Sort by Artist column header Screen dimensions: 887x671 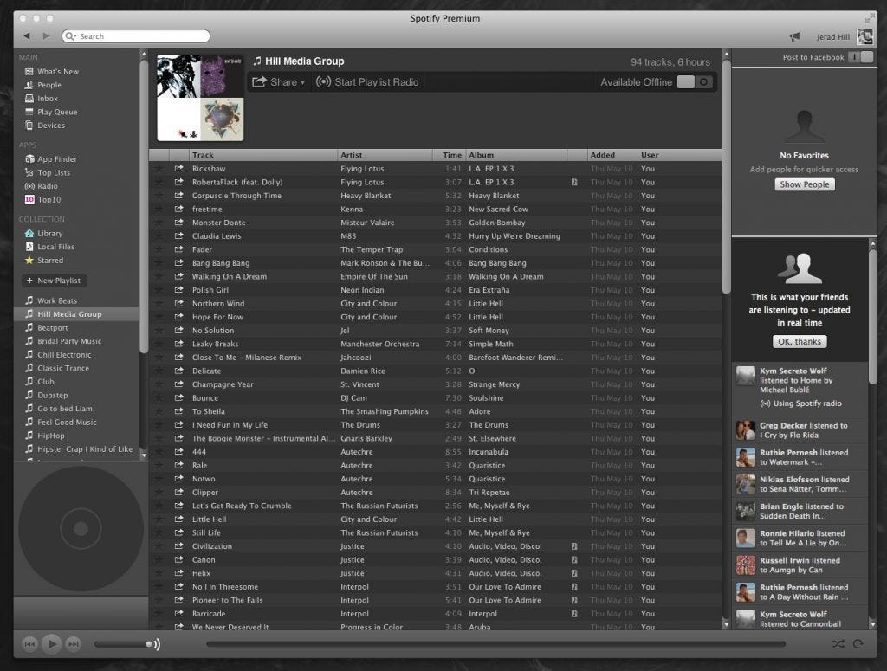[385, 155]
